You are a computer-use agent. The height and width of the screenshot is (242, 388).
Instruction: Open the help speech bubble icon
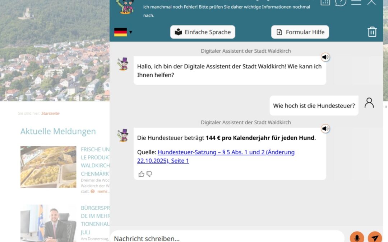pyautogui.click(x=341, y=3)
